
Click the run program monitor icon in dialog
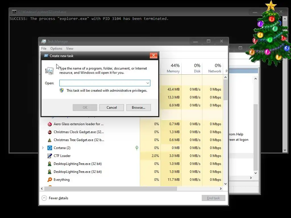pyautogui.click(x=49, y=71)
